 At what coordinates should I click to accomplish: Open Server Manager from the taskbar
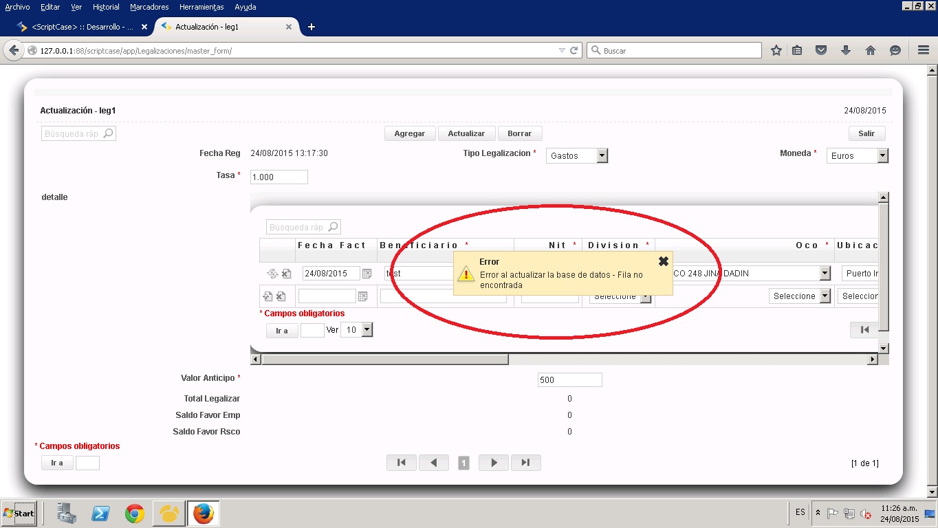click(67, 514)
